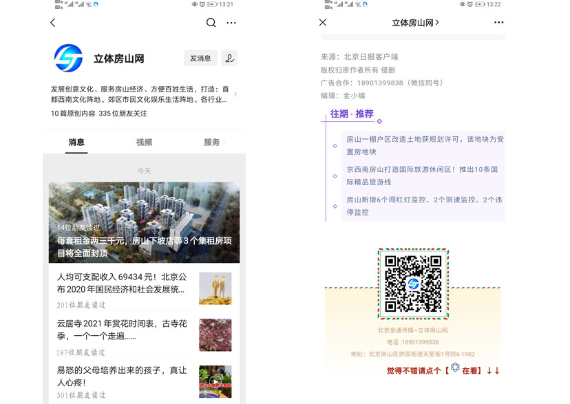
Task: Close the article page with the X
Action: 322,23
